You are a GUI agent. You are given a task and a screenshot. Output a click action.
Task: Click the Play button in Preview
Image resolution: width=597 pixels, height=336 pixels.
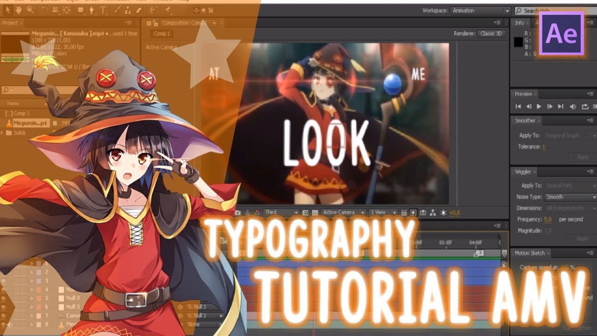(539, 107)
